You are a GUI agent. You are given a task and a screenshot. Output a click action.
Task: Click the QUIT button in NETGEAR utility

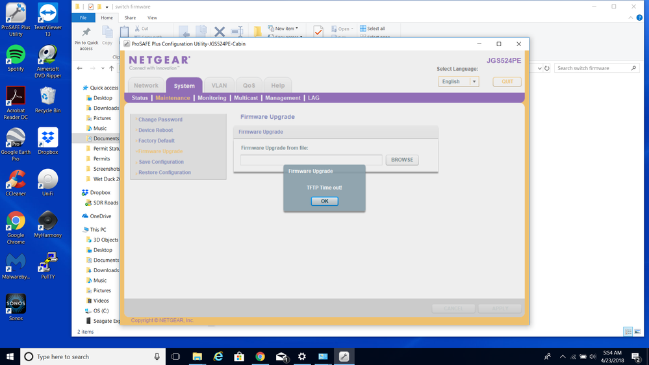507,82
